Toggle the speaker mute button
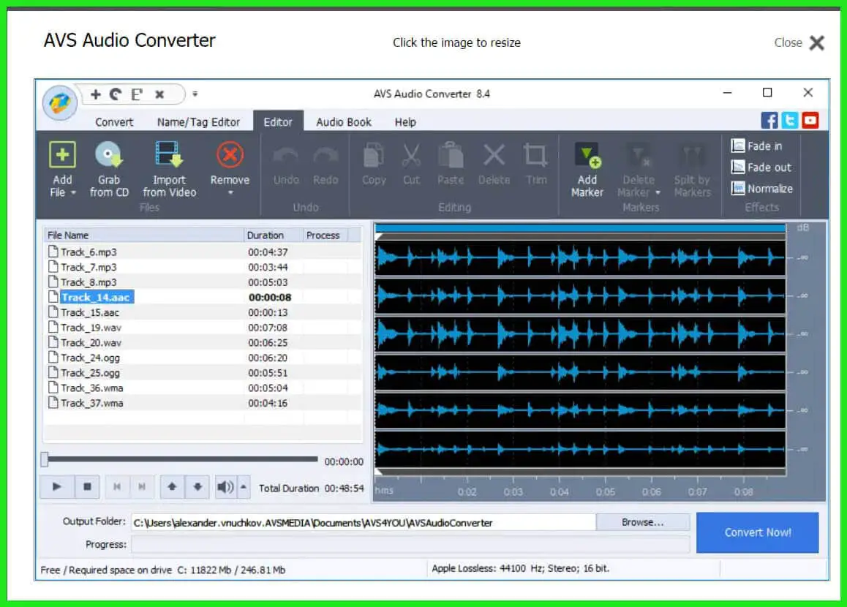This screenshot has height=607, width=847. (x=226, y=487)
